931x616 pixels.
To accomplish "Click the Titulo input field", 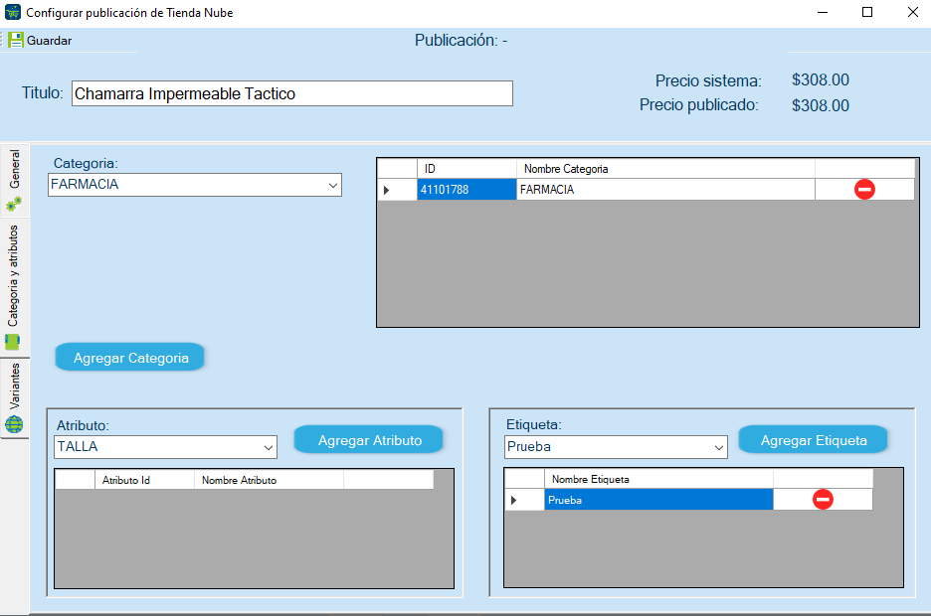I will coord(292,93).
